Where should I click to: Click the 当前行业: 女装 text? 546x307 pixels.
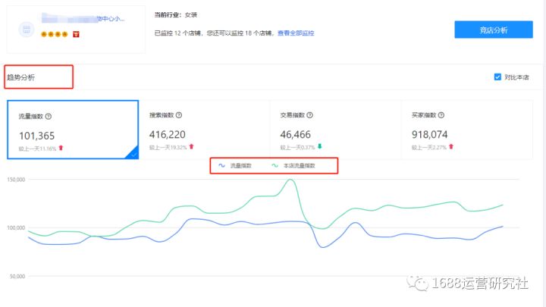176,15
